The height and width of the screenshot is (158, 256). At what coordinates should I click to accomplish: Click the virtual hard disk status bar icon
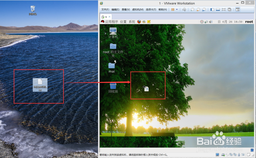point(223,154)
